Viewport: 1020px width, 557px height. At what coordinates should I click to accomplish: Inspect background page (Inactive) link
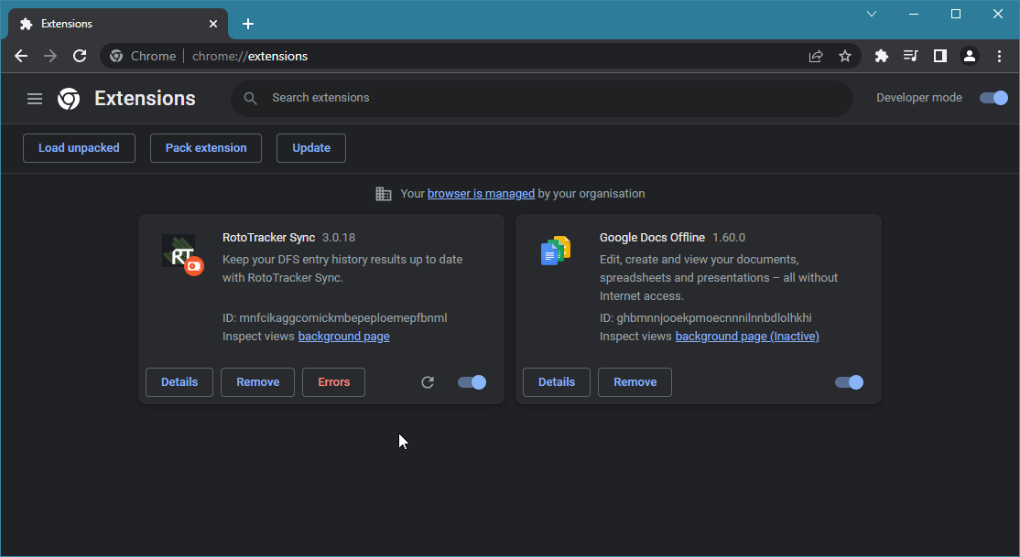coord(747,336)
